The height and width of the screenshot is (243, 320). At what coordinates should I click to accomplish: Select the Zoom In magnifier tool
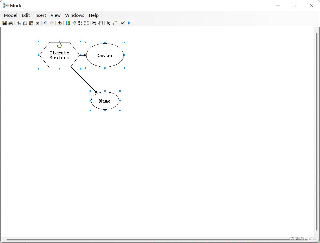point(94,23)
